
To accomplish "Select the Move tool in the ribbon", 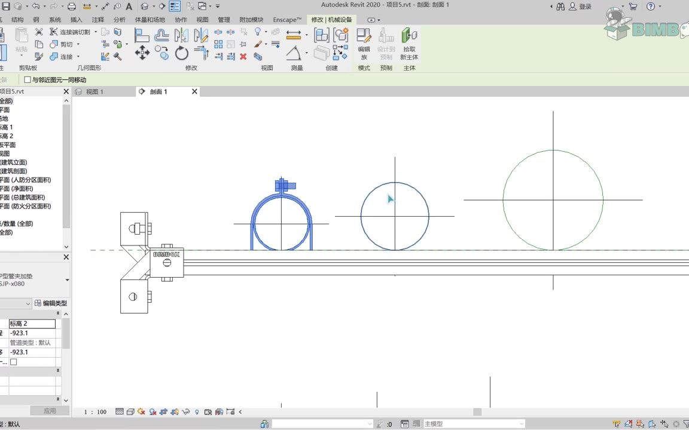I will click(142, 53).
